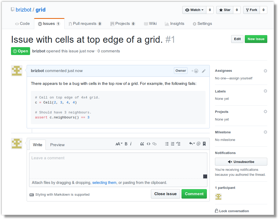Add a task list to comment
Image resolution: width=278 pixels, height=219 pixels.
point(178,144)
